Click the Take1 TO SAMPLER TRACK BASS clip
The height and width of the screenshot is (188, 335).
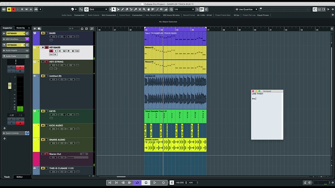click(175, 38)
